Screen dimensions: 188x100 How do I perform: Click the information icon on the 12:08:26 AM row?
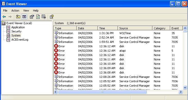(x=56, y=77)
